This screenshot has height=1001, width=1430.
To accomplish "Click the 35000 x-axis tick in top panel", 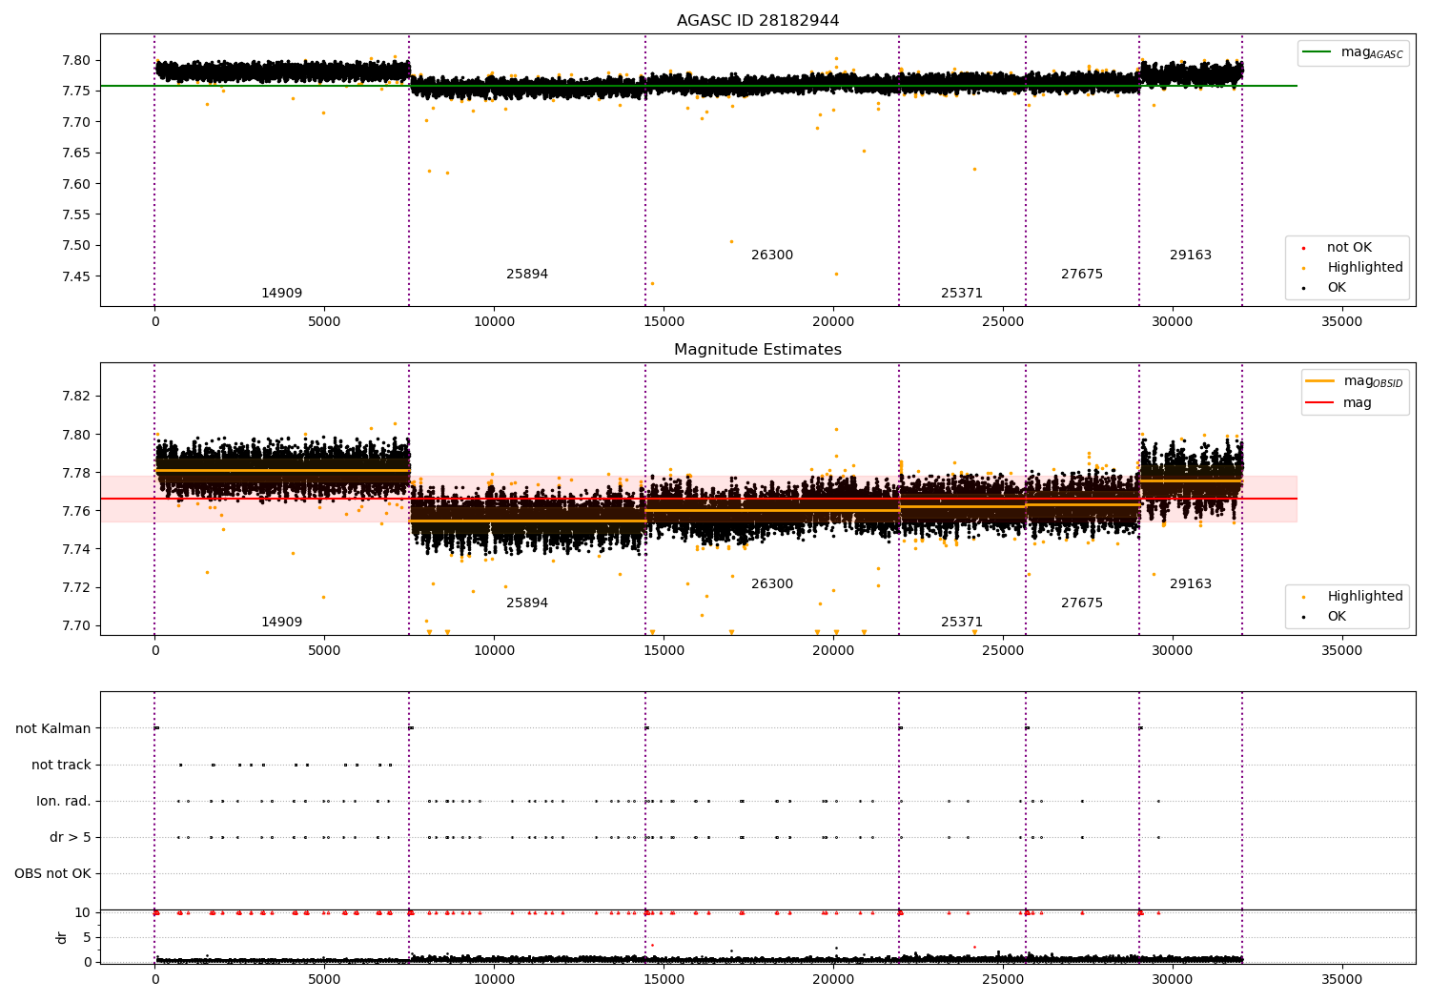I will point(1342,321).
